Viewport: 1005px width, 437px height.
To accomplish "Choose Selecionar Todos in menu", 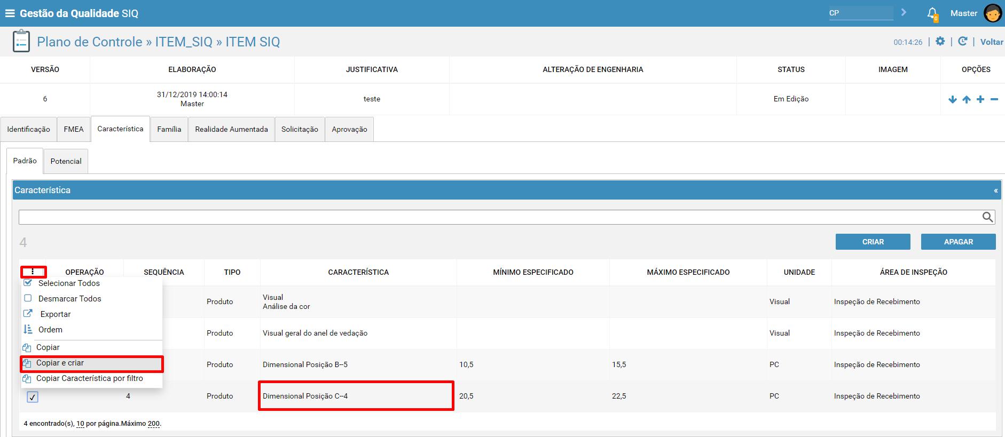I will [x=69, y=283].
